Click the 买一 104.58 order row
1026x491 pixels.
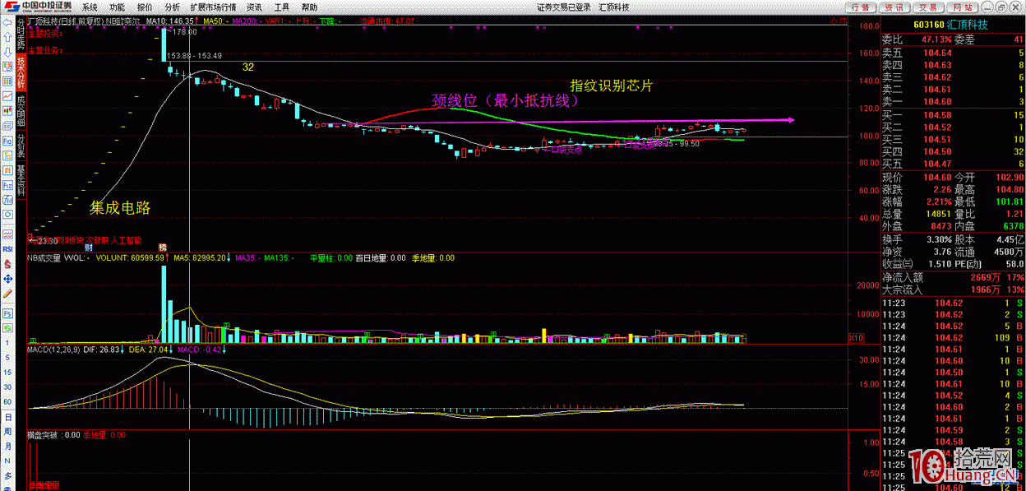pos(953,115)
